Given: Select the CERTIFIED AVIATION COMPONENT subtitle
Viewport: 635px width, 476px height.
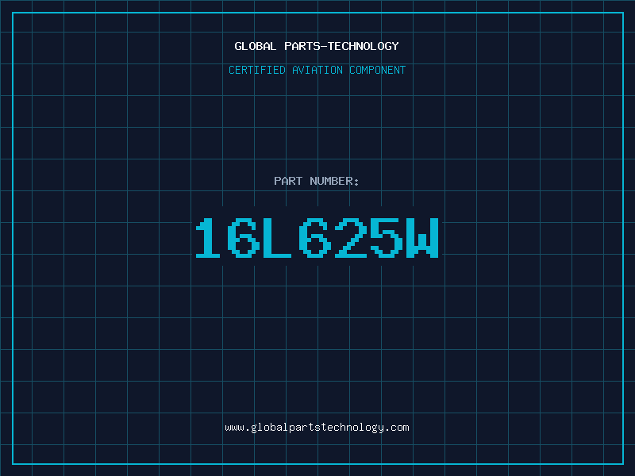Looking at the screenshot, I should click(317, 70).
